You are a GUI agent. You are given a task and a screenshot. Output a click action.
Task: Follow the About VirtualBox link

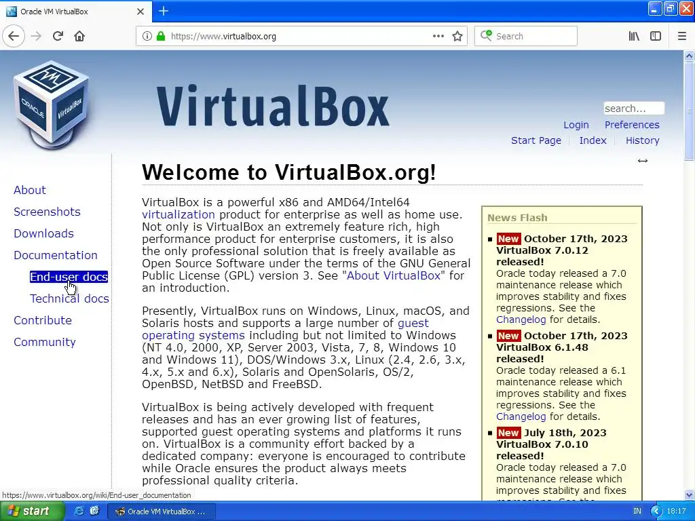(393, 275)
